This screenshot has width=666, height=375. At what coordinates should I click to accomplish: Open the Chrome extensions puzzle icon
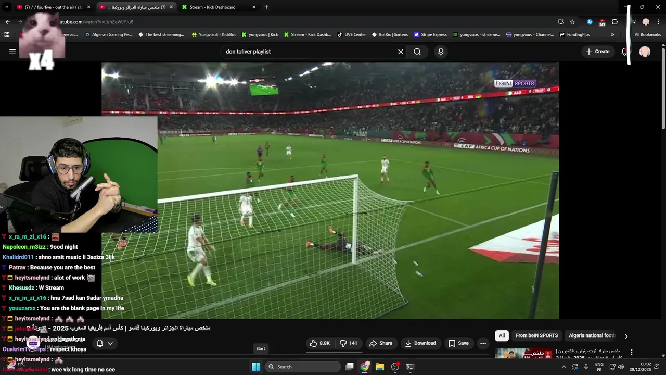(614, 22)
